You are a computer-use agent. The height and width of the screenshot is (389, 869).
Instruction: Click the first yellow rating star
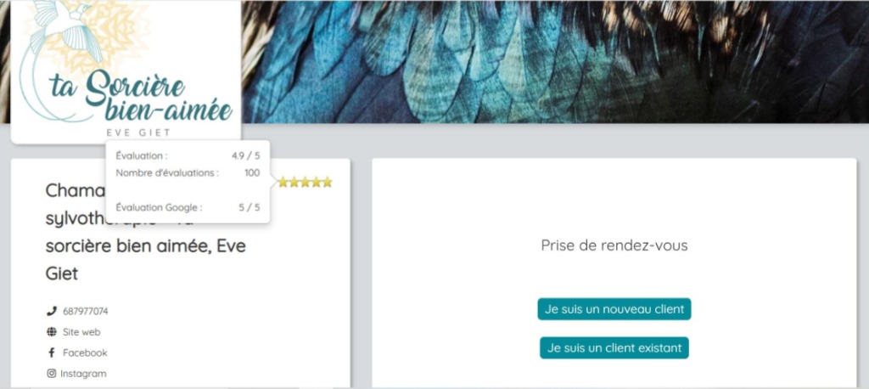(x=283, y=182)
